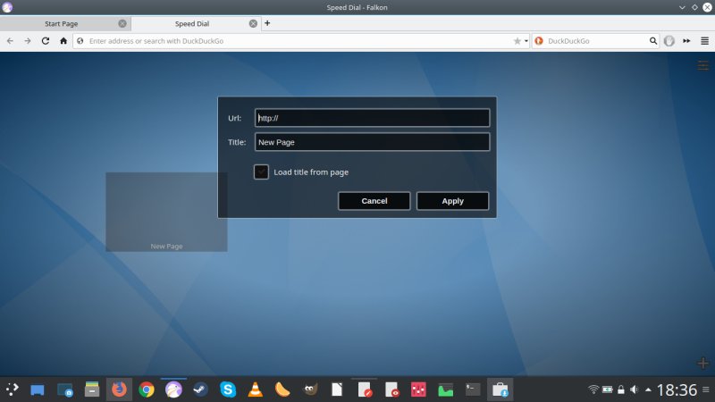The height and width of the screenshot is (402, 715).
Task: Open file manager in taskbar
Action: (92, 389)
